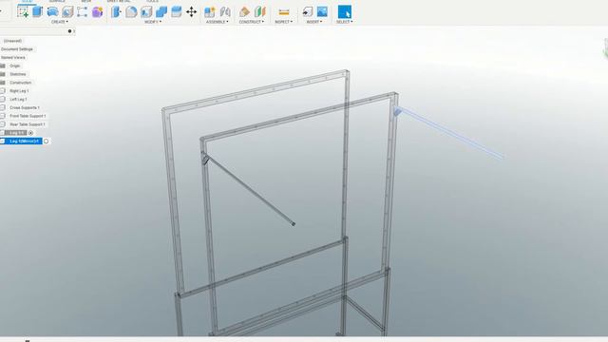
Task: Select the Extrude tool
Action: coord(38,12)
